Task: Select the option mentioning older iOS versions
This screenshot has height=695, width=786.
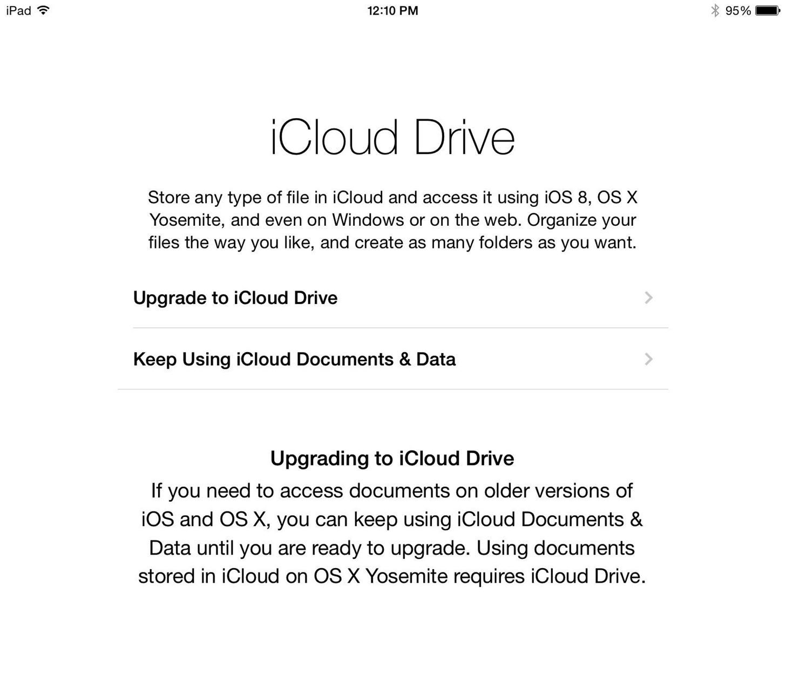Action: point(295,359)
